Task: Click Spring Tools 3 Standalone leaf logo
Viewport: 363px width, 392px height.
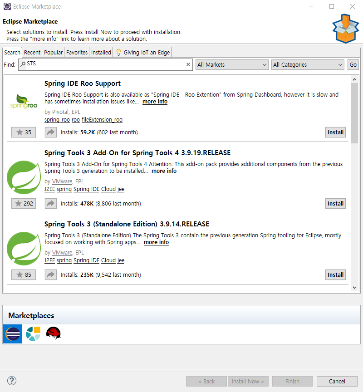Action: [x=24, y=249]
